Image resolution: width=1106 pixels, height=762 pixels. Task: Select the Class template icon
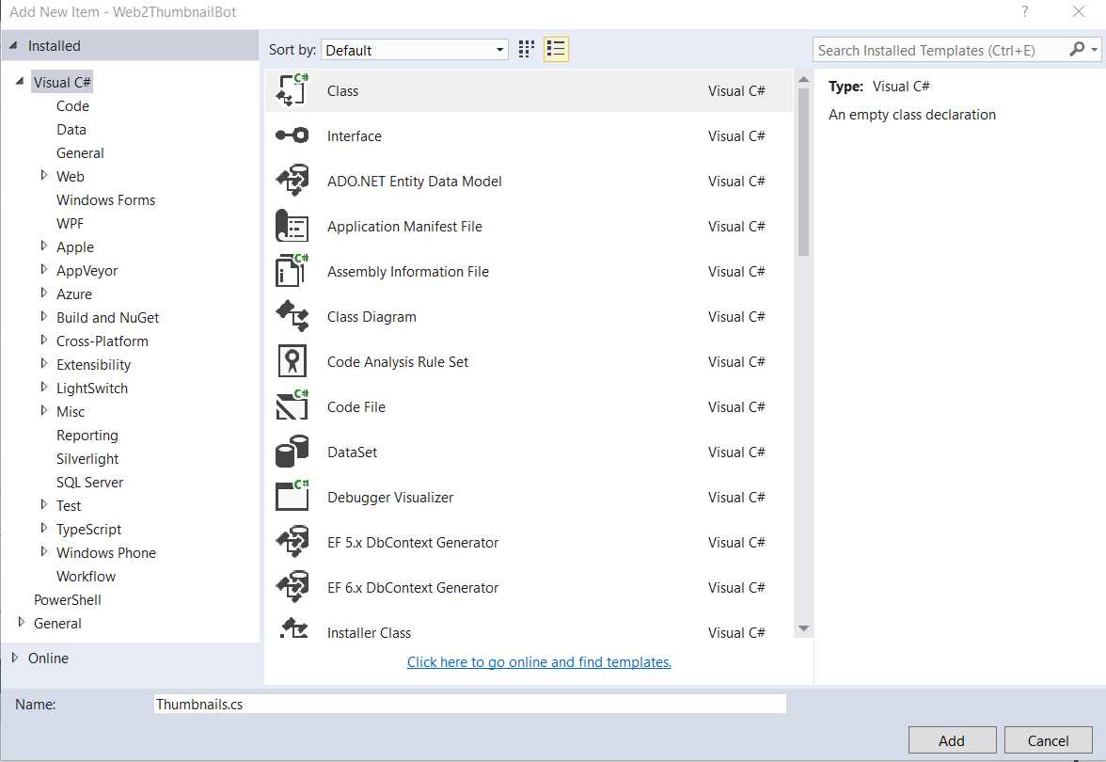(292, 90)
